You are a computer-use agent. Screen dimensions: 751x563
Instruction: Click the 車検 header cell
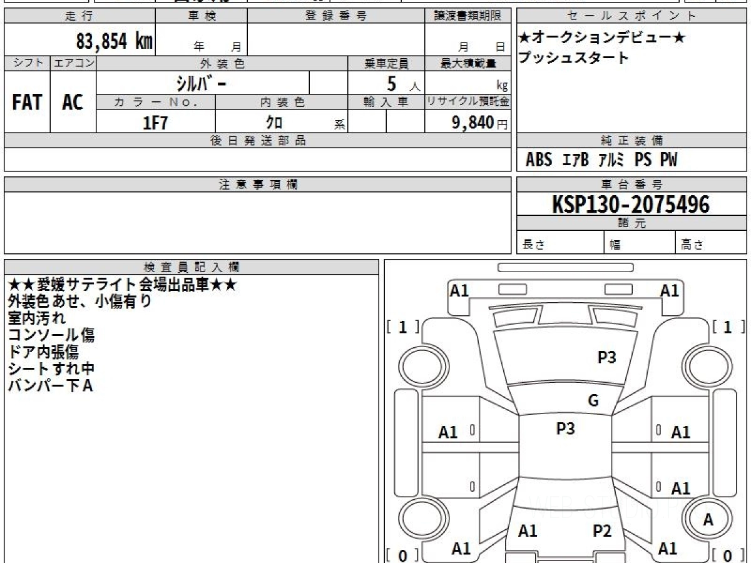(x=201, y=16)
